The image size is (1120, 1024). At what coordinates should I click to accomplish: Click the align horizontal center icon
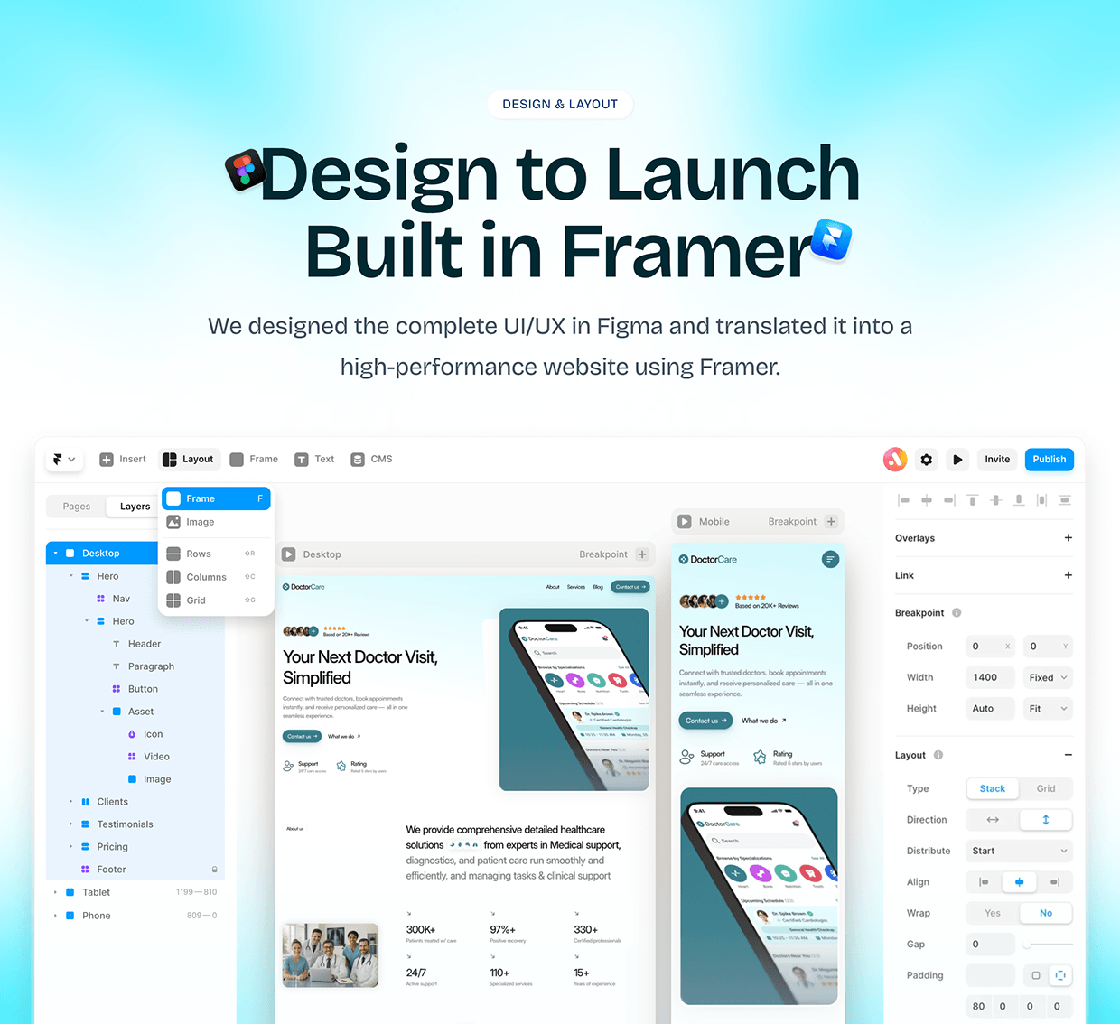927,499
